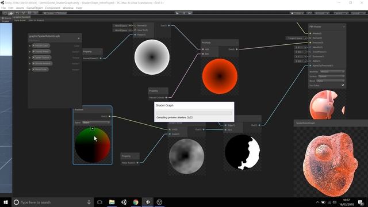Open the Blend dropdown in PBR Master
The height and width of the screenshot is (207, 368).
[x=331, y=80]
